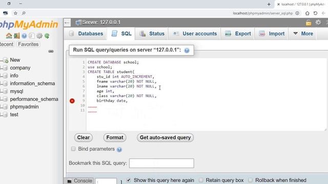Click the database icon beside company
This screenshot has width=328, height=184.
(6, 68)
